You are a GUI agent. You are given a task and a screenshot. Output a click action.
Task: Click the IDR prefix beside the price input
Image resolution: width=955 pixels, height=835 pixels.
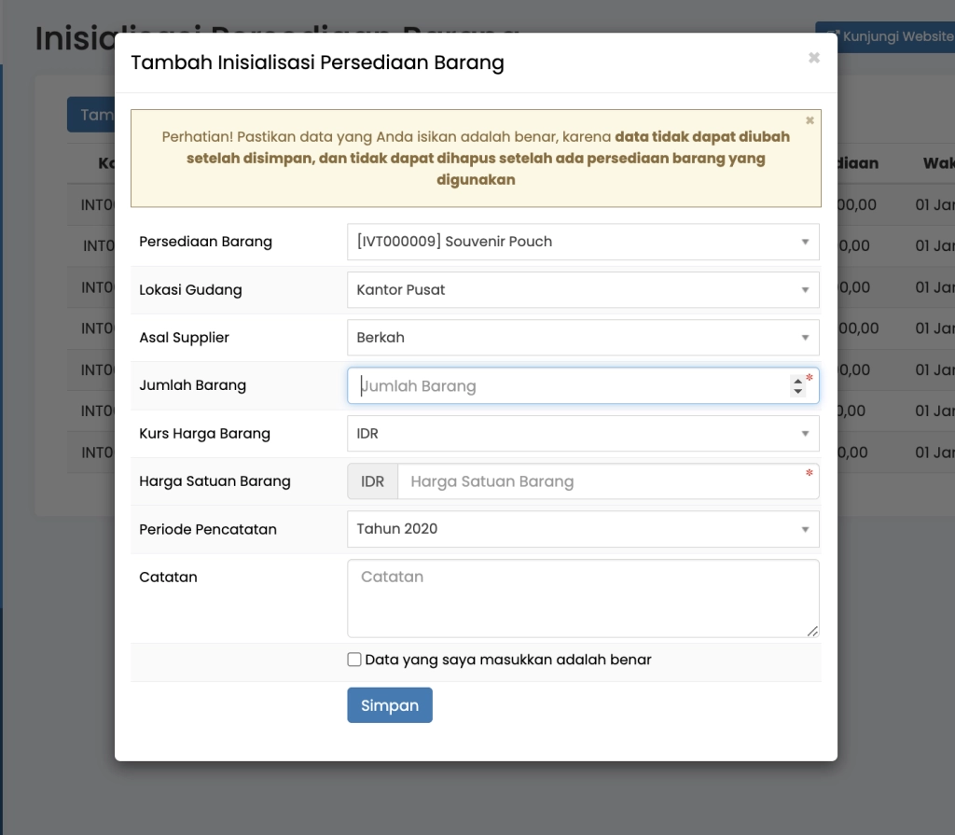(372, 482)
